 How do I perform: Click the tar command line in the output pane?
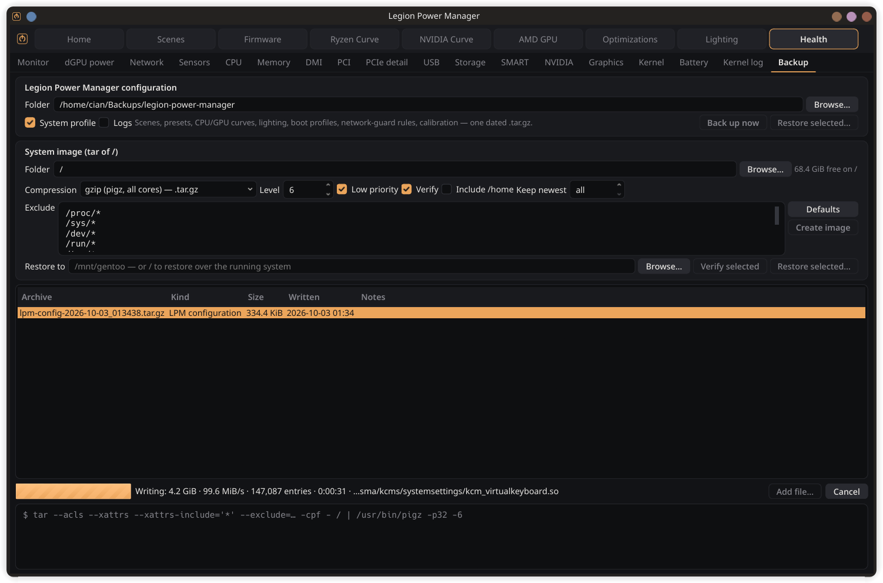tap(242, 515)
